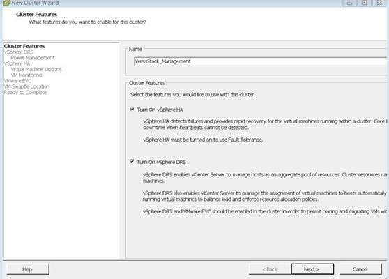The width and height of the screenshot is (389, 279).
Task: Select vSphere DRS step in sidebar
Action: (19, 52)
